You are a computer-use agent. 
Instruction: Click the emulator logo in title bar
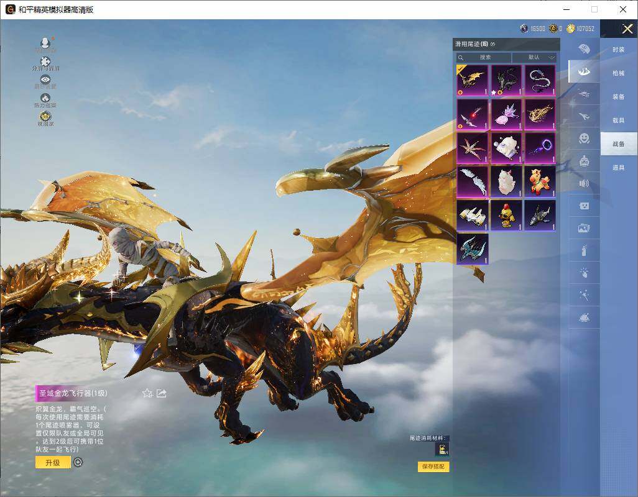[x=10, y=9]
